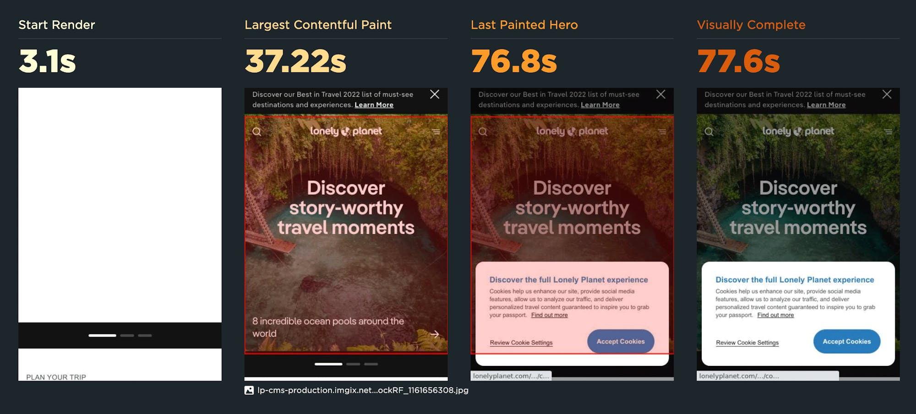916x414 pixels.
Task: Click Accept Cookies in the Last Painted Hero frame
Action: (621, 341)
